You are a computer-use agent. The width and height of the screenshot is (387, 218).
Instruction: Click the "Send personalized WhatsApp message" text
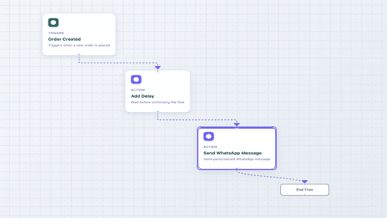coord(236,159)
